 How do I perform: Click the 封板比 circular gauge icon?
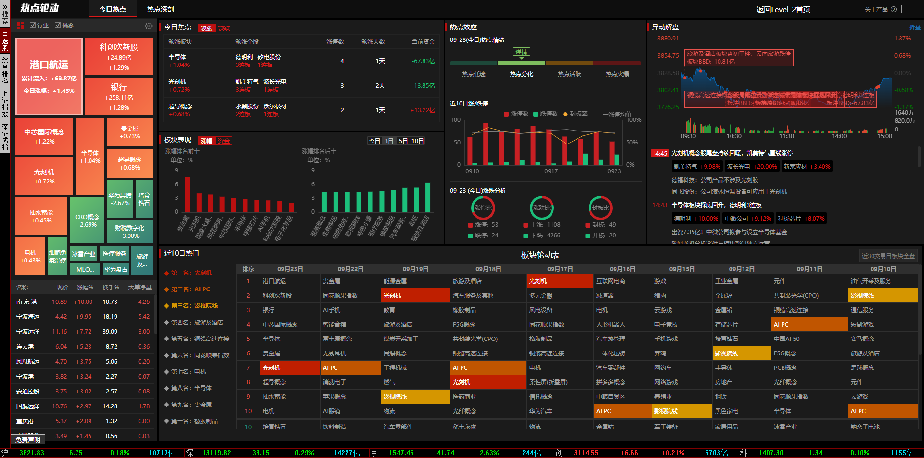(600, 208)
